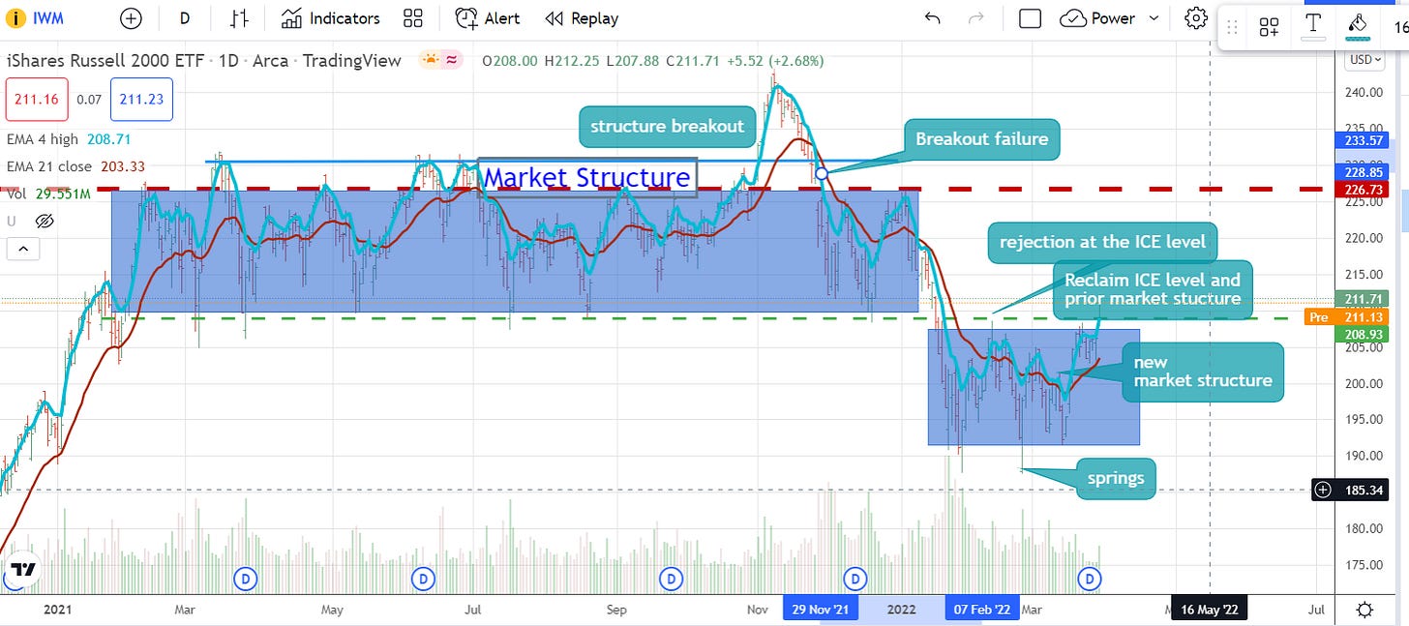The height and width of the screenshot is (626, 1409).
Task: Start Bar Replay mode
Action: (x=582, y=18)
